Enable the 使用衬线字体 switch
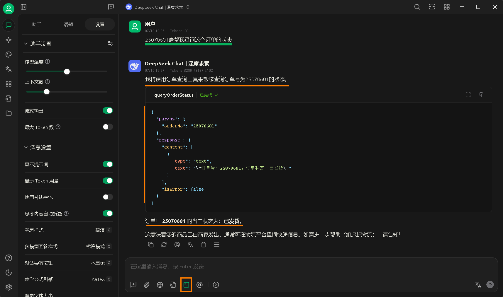The image size is (503, 297). pyautogui.click(x=108, y=197)
